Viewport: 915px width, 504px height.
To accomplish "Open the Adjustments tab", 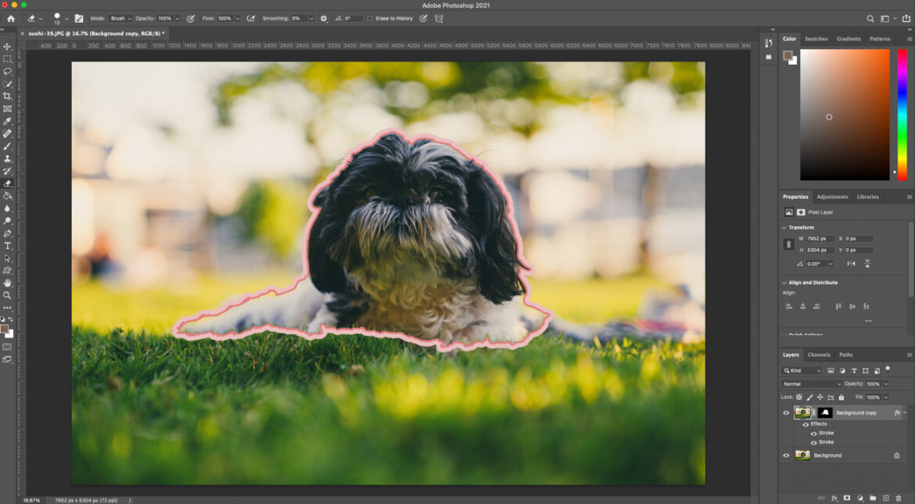I will tap(832, 196).
